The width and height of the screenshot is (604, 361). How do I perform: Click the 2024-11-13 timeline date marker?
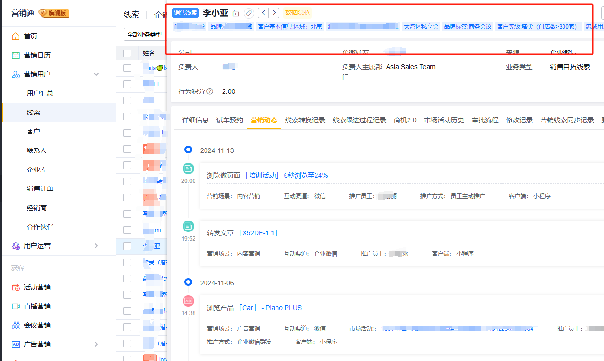coord(188,150)
